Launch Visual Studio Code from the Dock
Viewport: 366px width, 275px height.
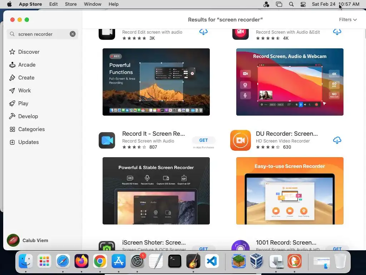tap(212, 261)
